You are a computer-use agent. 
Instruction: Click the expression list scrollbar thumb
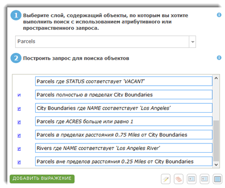coord(216,141)
